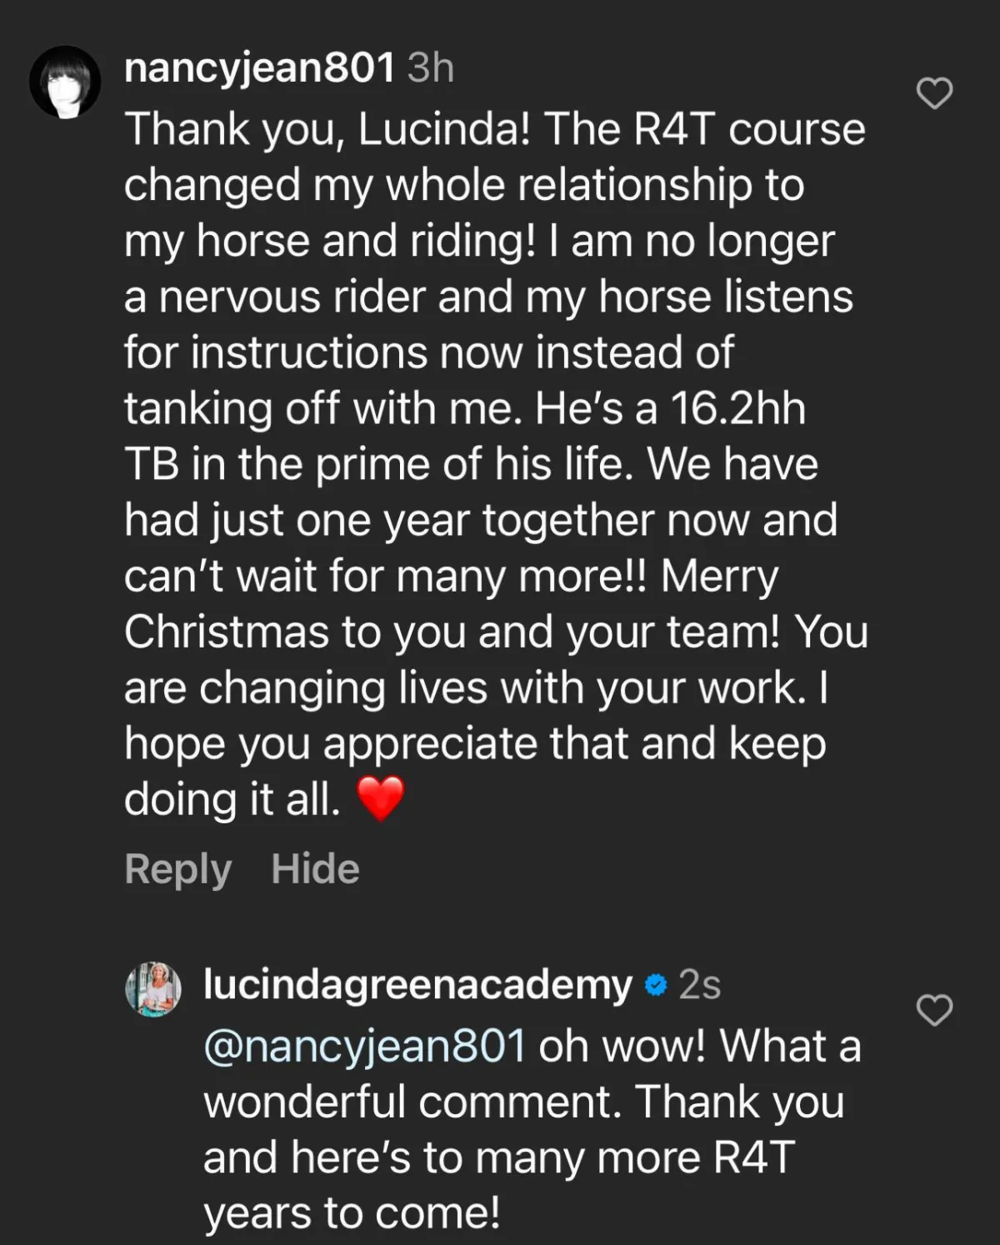This screenshot has height=1245, width=1000.
Task: Like nancyjean801's comment with the heart
Action: point(934,93)
